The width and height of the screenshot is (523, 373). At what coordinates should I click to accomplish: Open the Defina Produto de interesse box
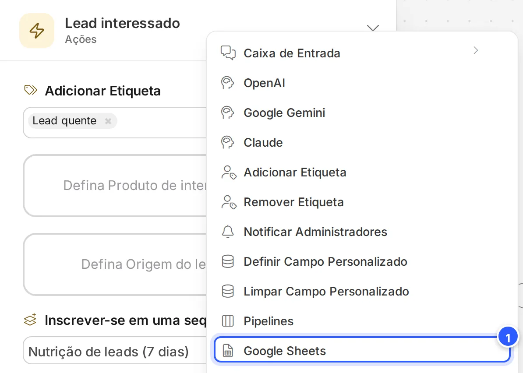click(x=115, y=185)
